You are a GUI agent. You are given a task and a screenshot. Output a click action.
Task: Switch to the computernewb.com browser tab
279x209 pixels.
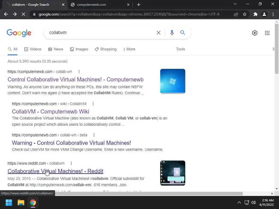point(100,5)
